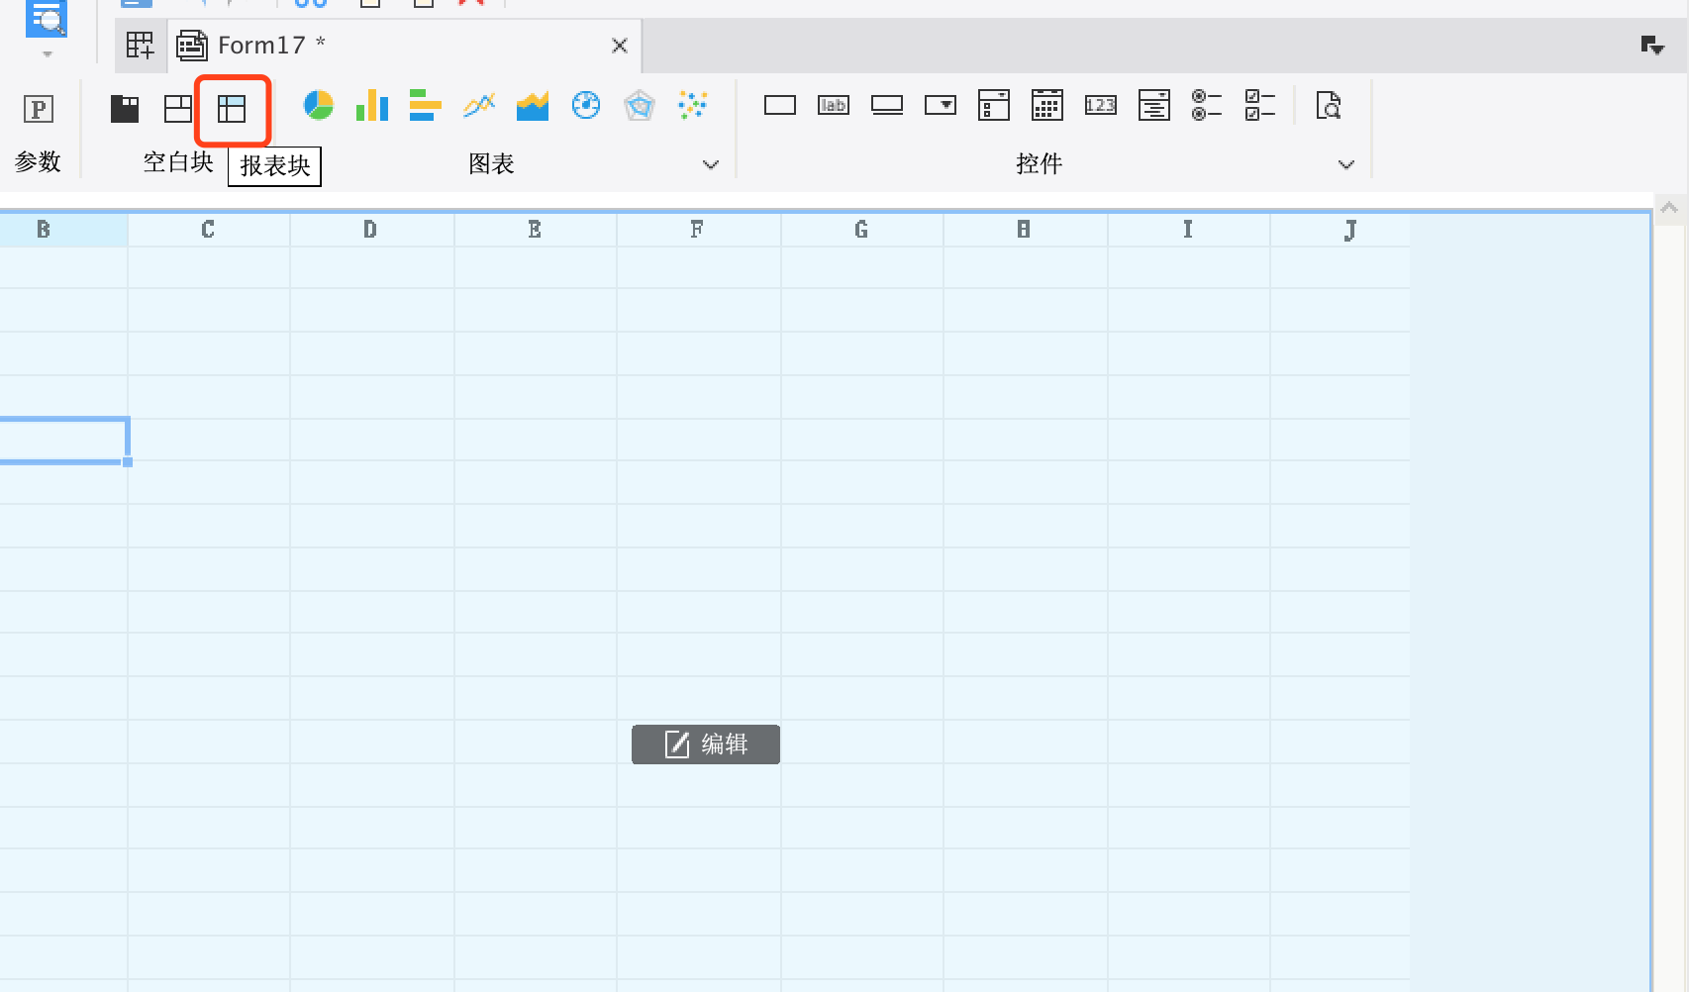Select column I header
This screenshot has width=1689, height=992.
[1189, 230]
